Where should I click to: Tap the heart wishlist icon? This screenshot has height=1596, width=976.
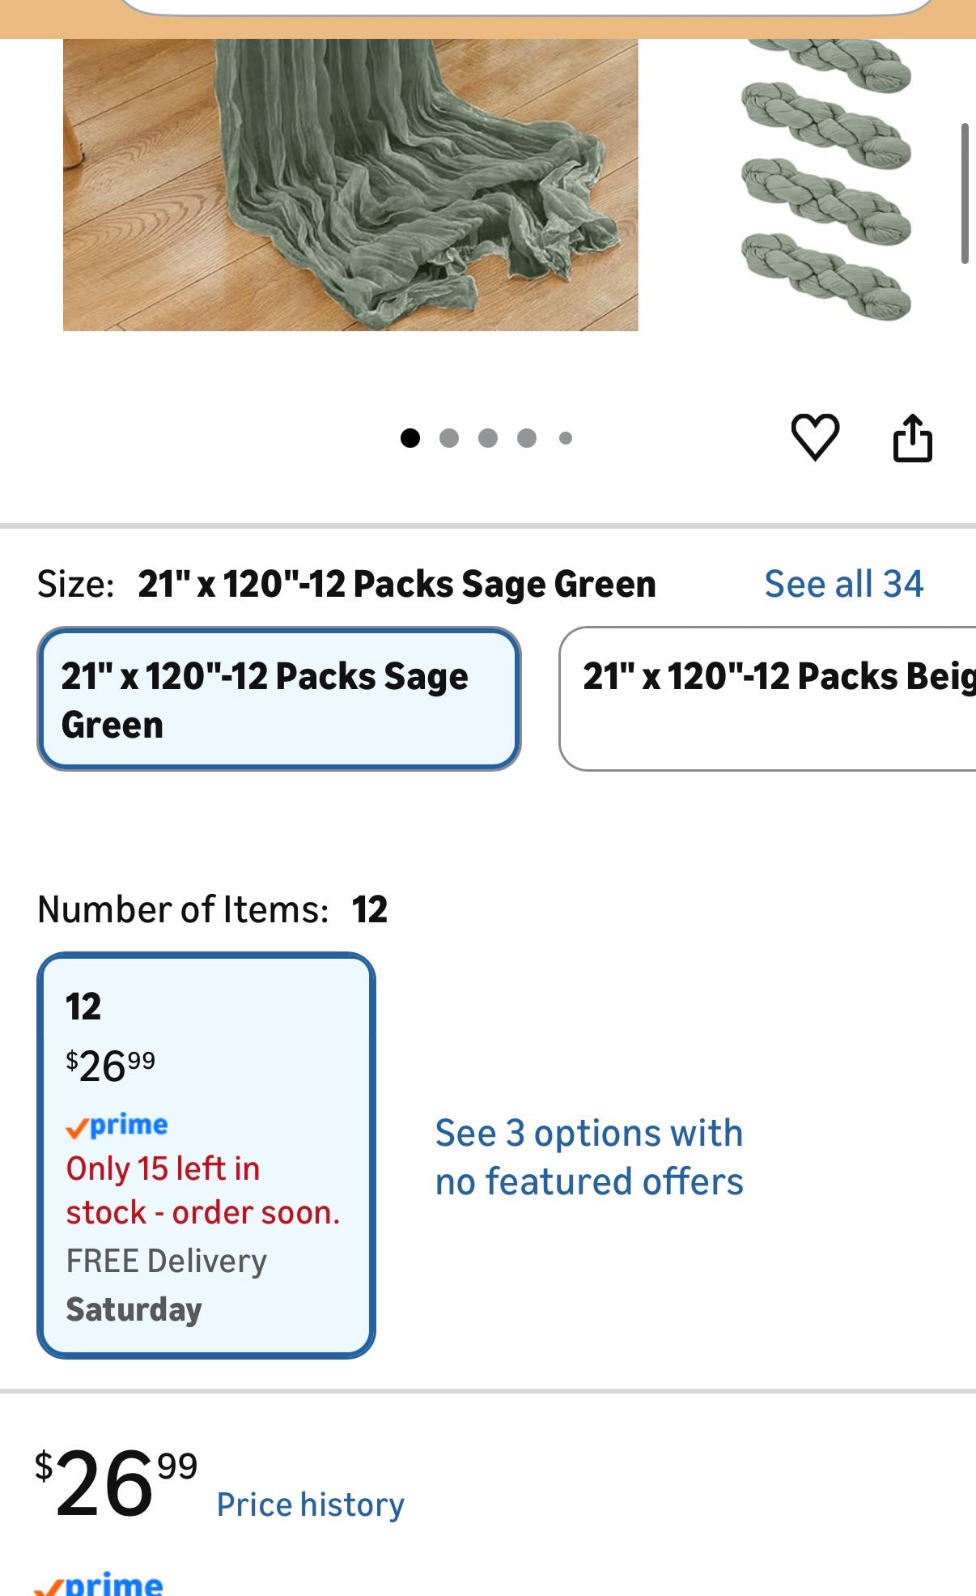coord(814,437)
